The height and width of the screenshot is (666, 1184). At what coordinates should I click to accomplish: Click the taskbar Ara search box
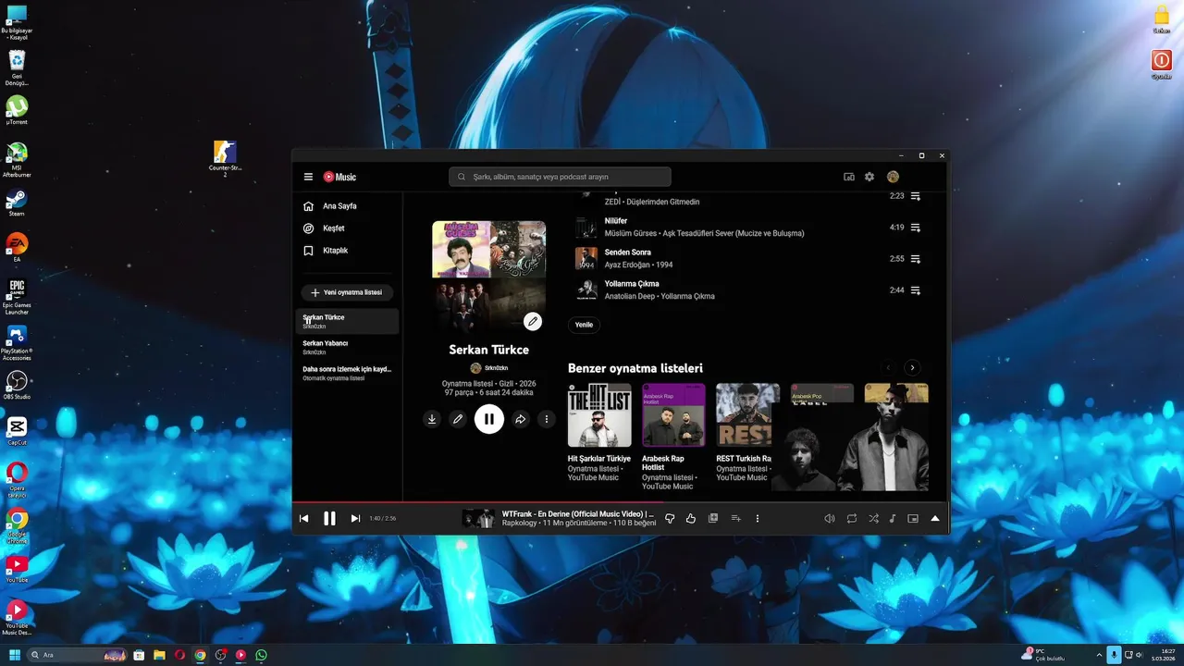pyautogui.click(x=76, y=655)
